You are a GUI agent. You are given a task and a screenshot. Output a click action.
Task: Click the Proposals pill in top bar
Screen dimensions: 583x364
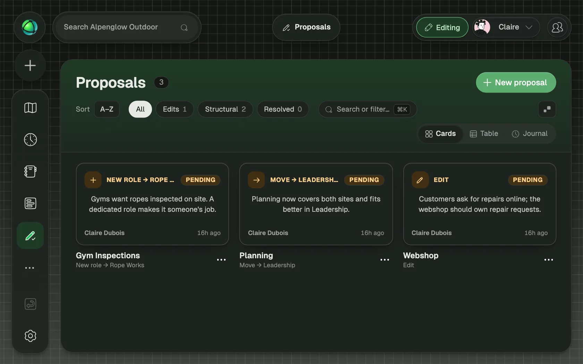[x=306, y=27]
